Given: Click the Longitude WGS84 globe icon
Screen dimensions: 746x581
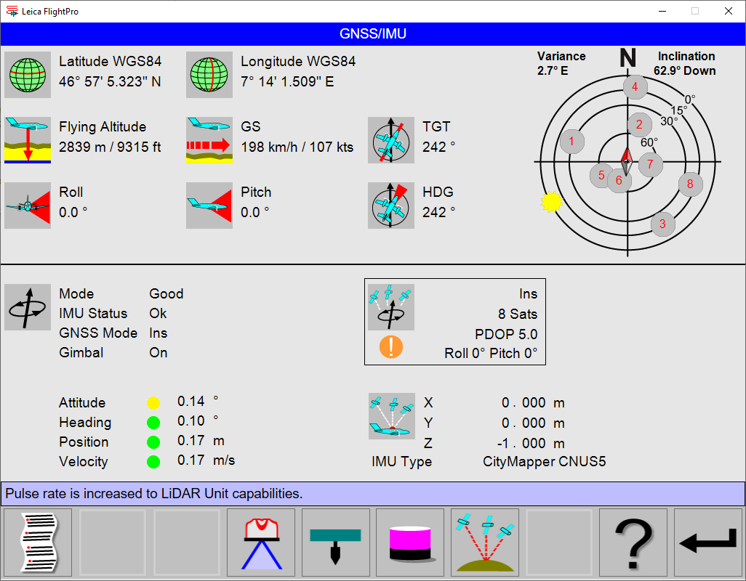Looking at the screenshot, I should tap(209, 75).
